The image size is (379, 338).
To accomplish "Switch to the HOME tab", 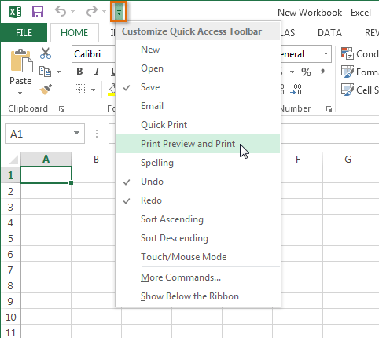I will (75, 33).
